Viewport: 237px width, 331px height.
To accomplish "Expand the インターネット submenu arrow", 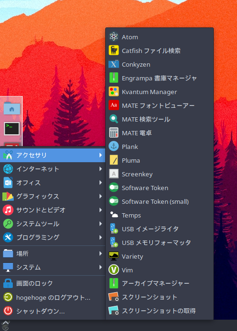I will 100,169.
